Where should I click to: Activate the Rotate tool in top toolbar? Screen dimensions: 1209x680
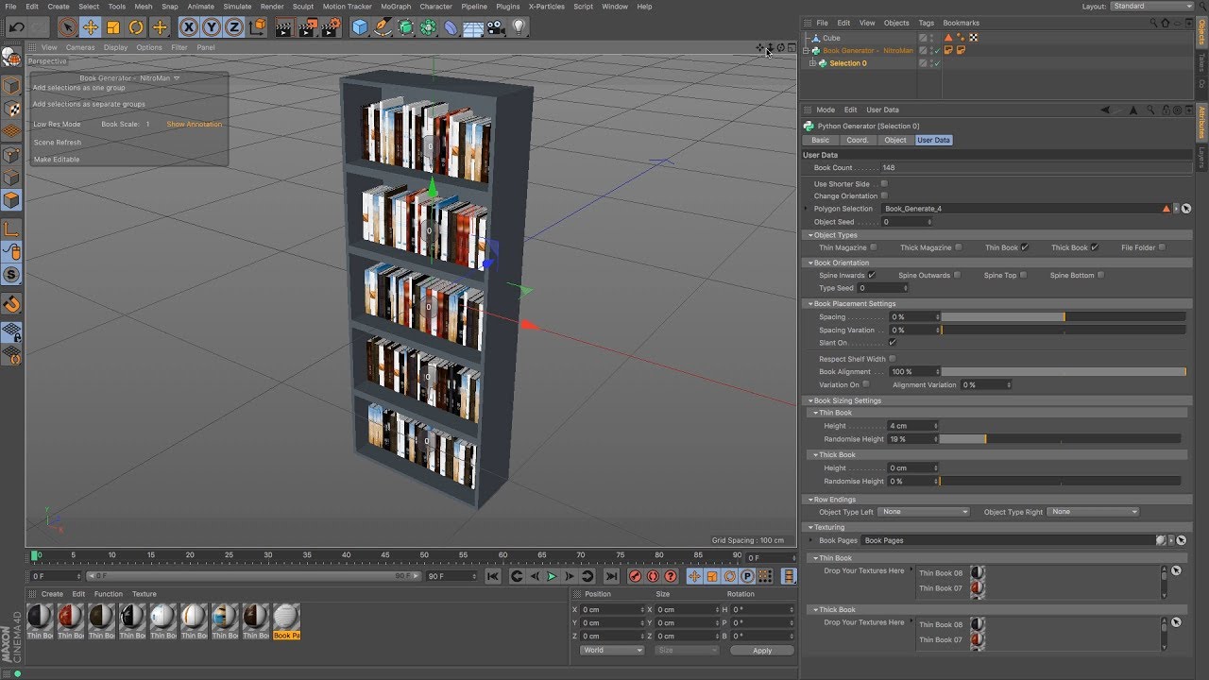click(x=136, y=27)
